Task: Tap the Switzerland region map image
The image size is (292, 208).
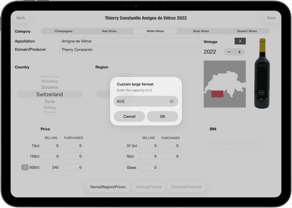Action: [225, 84]
